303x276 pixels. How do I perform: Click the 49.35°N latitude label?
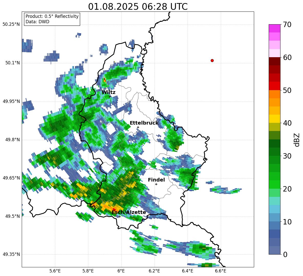pos(11,254)
